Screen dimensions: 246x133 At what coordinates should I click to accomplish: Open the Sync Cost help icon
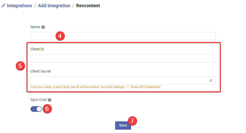(x=50, y=100)
